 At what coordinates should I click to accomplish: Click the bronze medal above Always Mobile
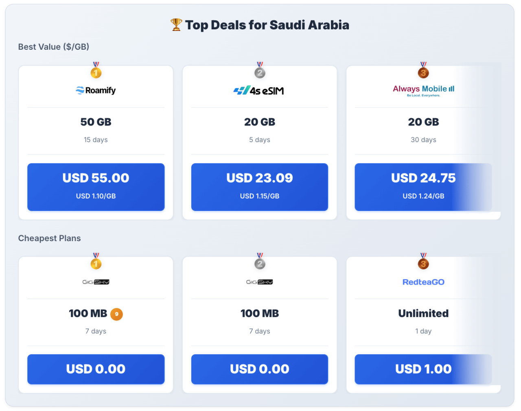[423, 72]
